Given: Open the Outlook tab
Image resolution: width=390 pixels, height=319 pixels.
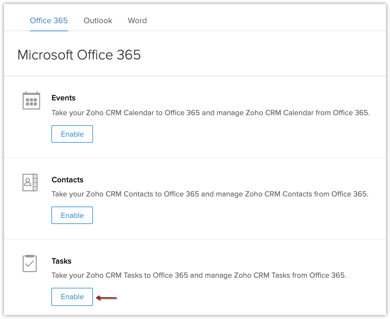Looking at the screenshot, I should click(x=98, y=21).
